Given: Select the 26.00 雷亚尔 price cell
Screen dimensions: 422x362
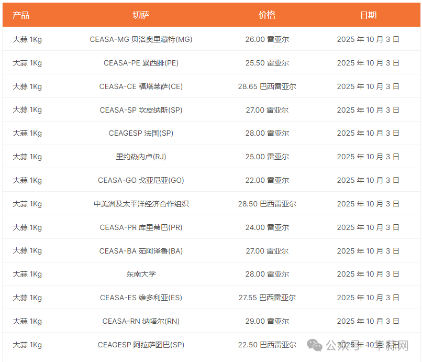Looking at the screenshot, I should point(267,39).
